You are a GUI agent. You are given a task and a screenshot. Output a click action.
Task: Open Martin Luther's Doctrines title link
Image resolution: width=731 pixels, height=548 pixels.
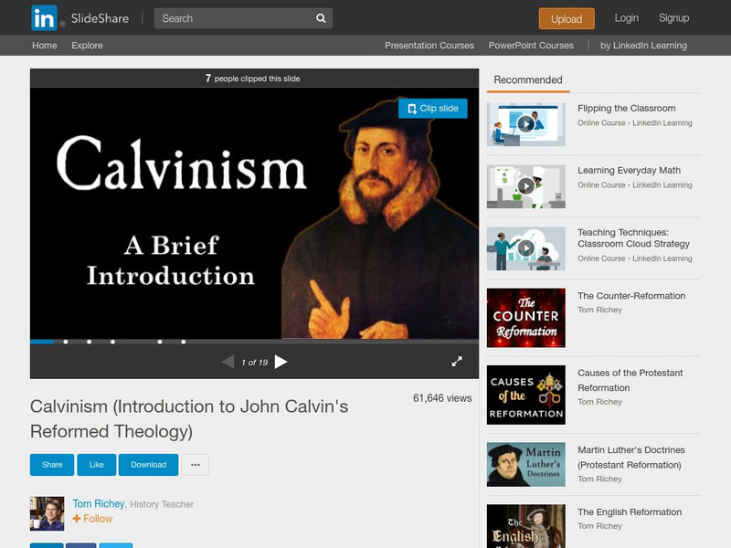point(631,458)
